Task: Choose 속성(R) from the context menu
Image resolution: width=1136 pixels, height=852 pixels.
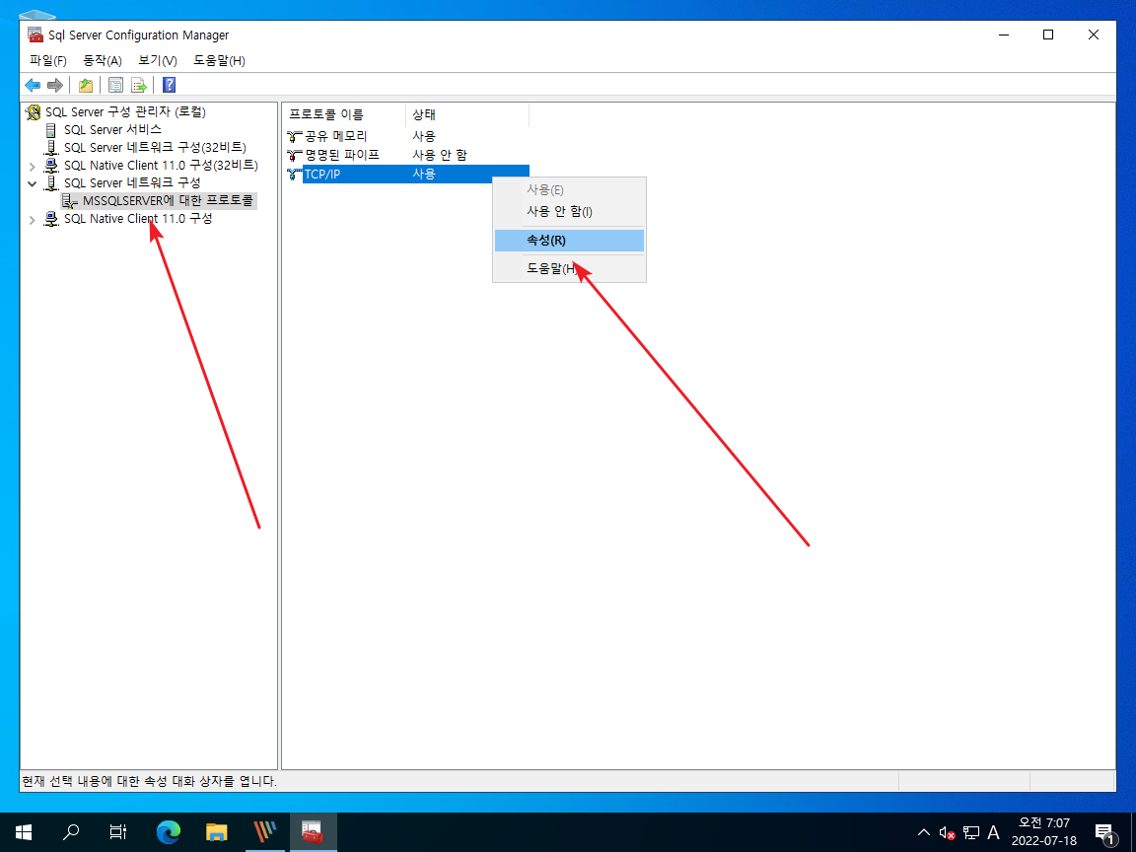Action: click(x=569, y=241)
